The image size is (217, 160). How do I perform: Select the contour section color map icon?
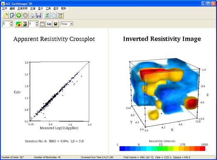(x=19, y=24)
